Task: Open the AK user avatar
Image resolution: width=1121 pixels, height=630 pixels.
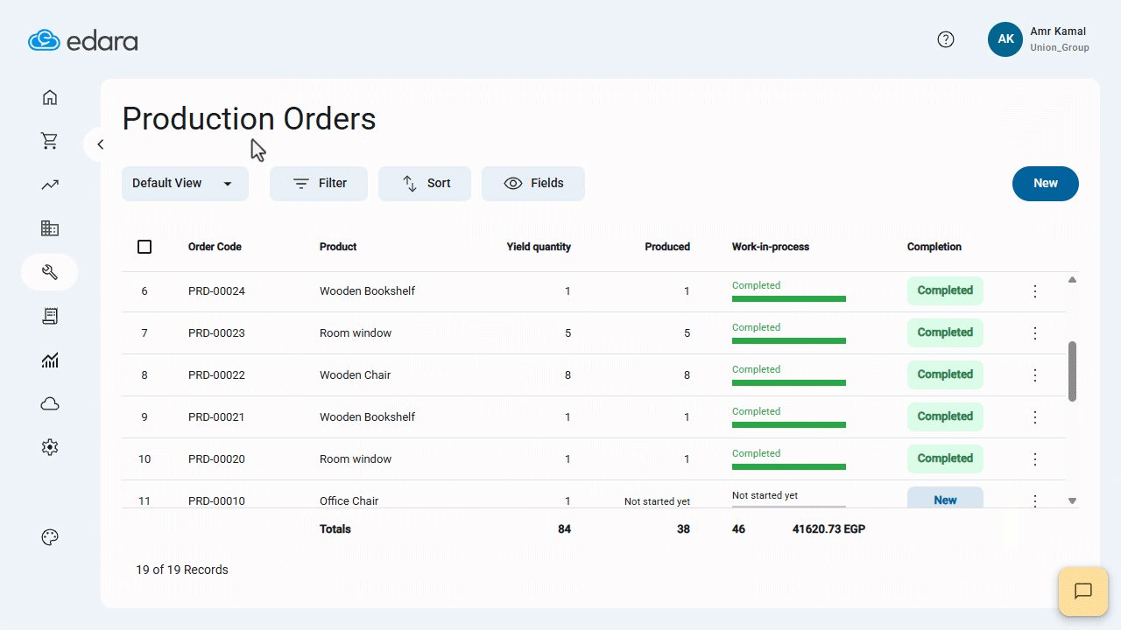Action: 1005,39
